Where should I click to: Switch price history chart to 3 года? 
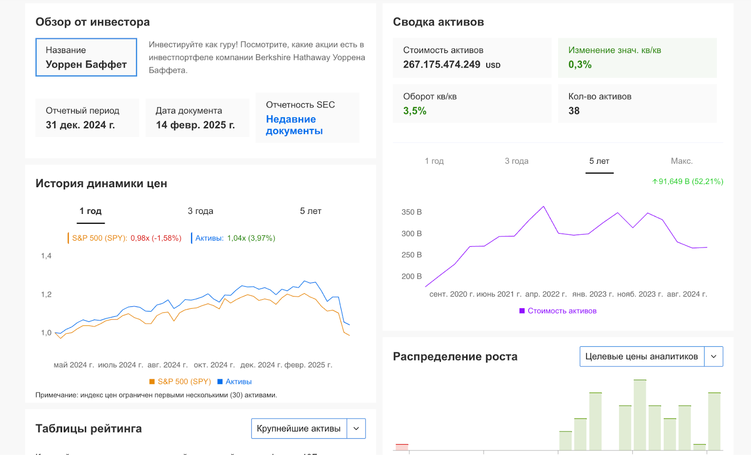tap(200, 211)
